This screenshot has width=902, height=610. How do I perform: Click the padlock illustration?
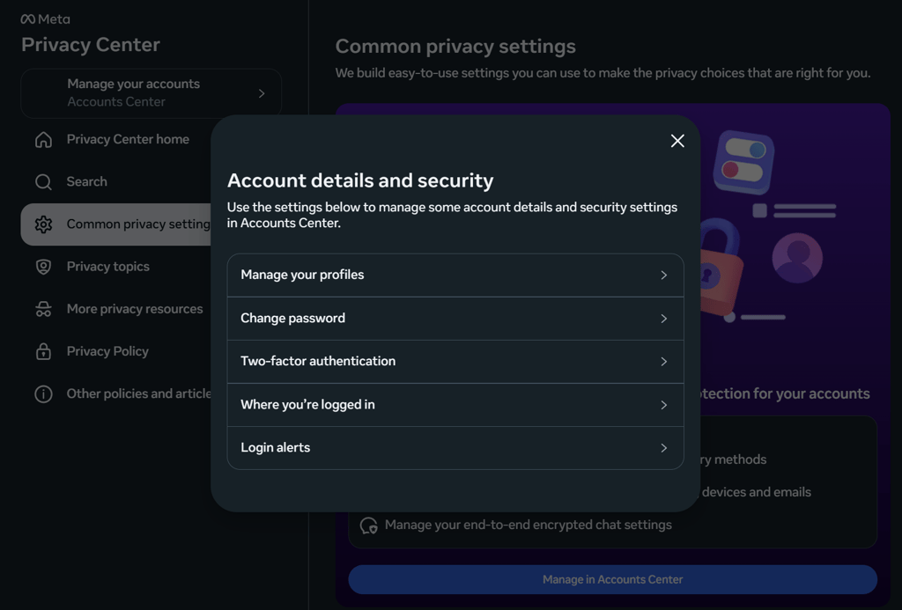tap(720, 266)
